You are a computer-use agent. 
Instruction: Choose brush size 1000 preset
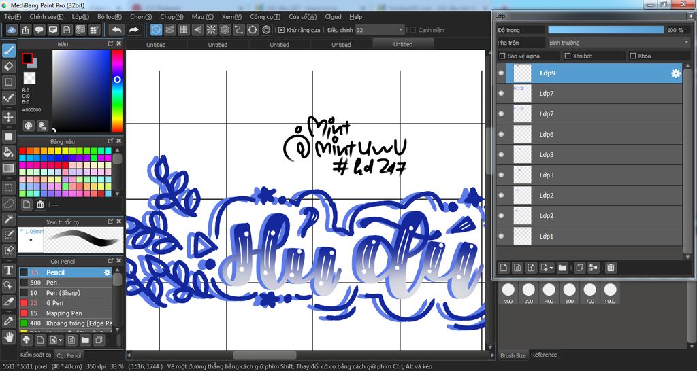tap(611, 294)
